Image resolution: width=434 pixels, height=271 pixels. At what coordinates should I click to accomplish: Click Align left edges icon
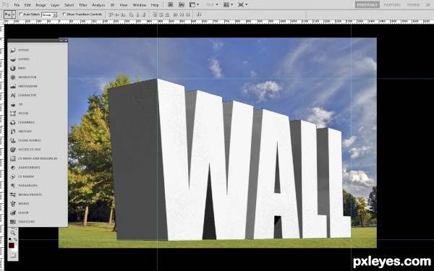[x=131, y=14]
